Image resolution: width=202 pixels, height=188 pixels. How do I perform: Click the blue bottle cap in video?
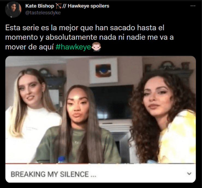(x=62, y=159)
